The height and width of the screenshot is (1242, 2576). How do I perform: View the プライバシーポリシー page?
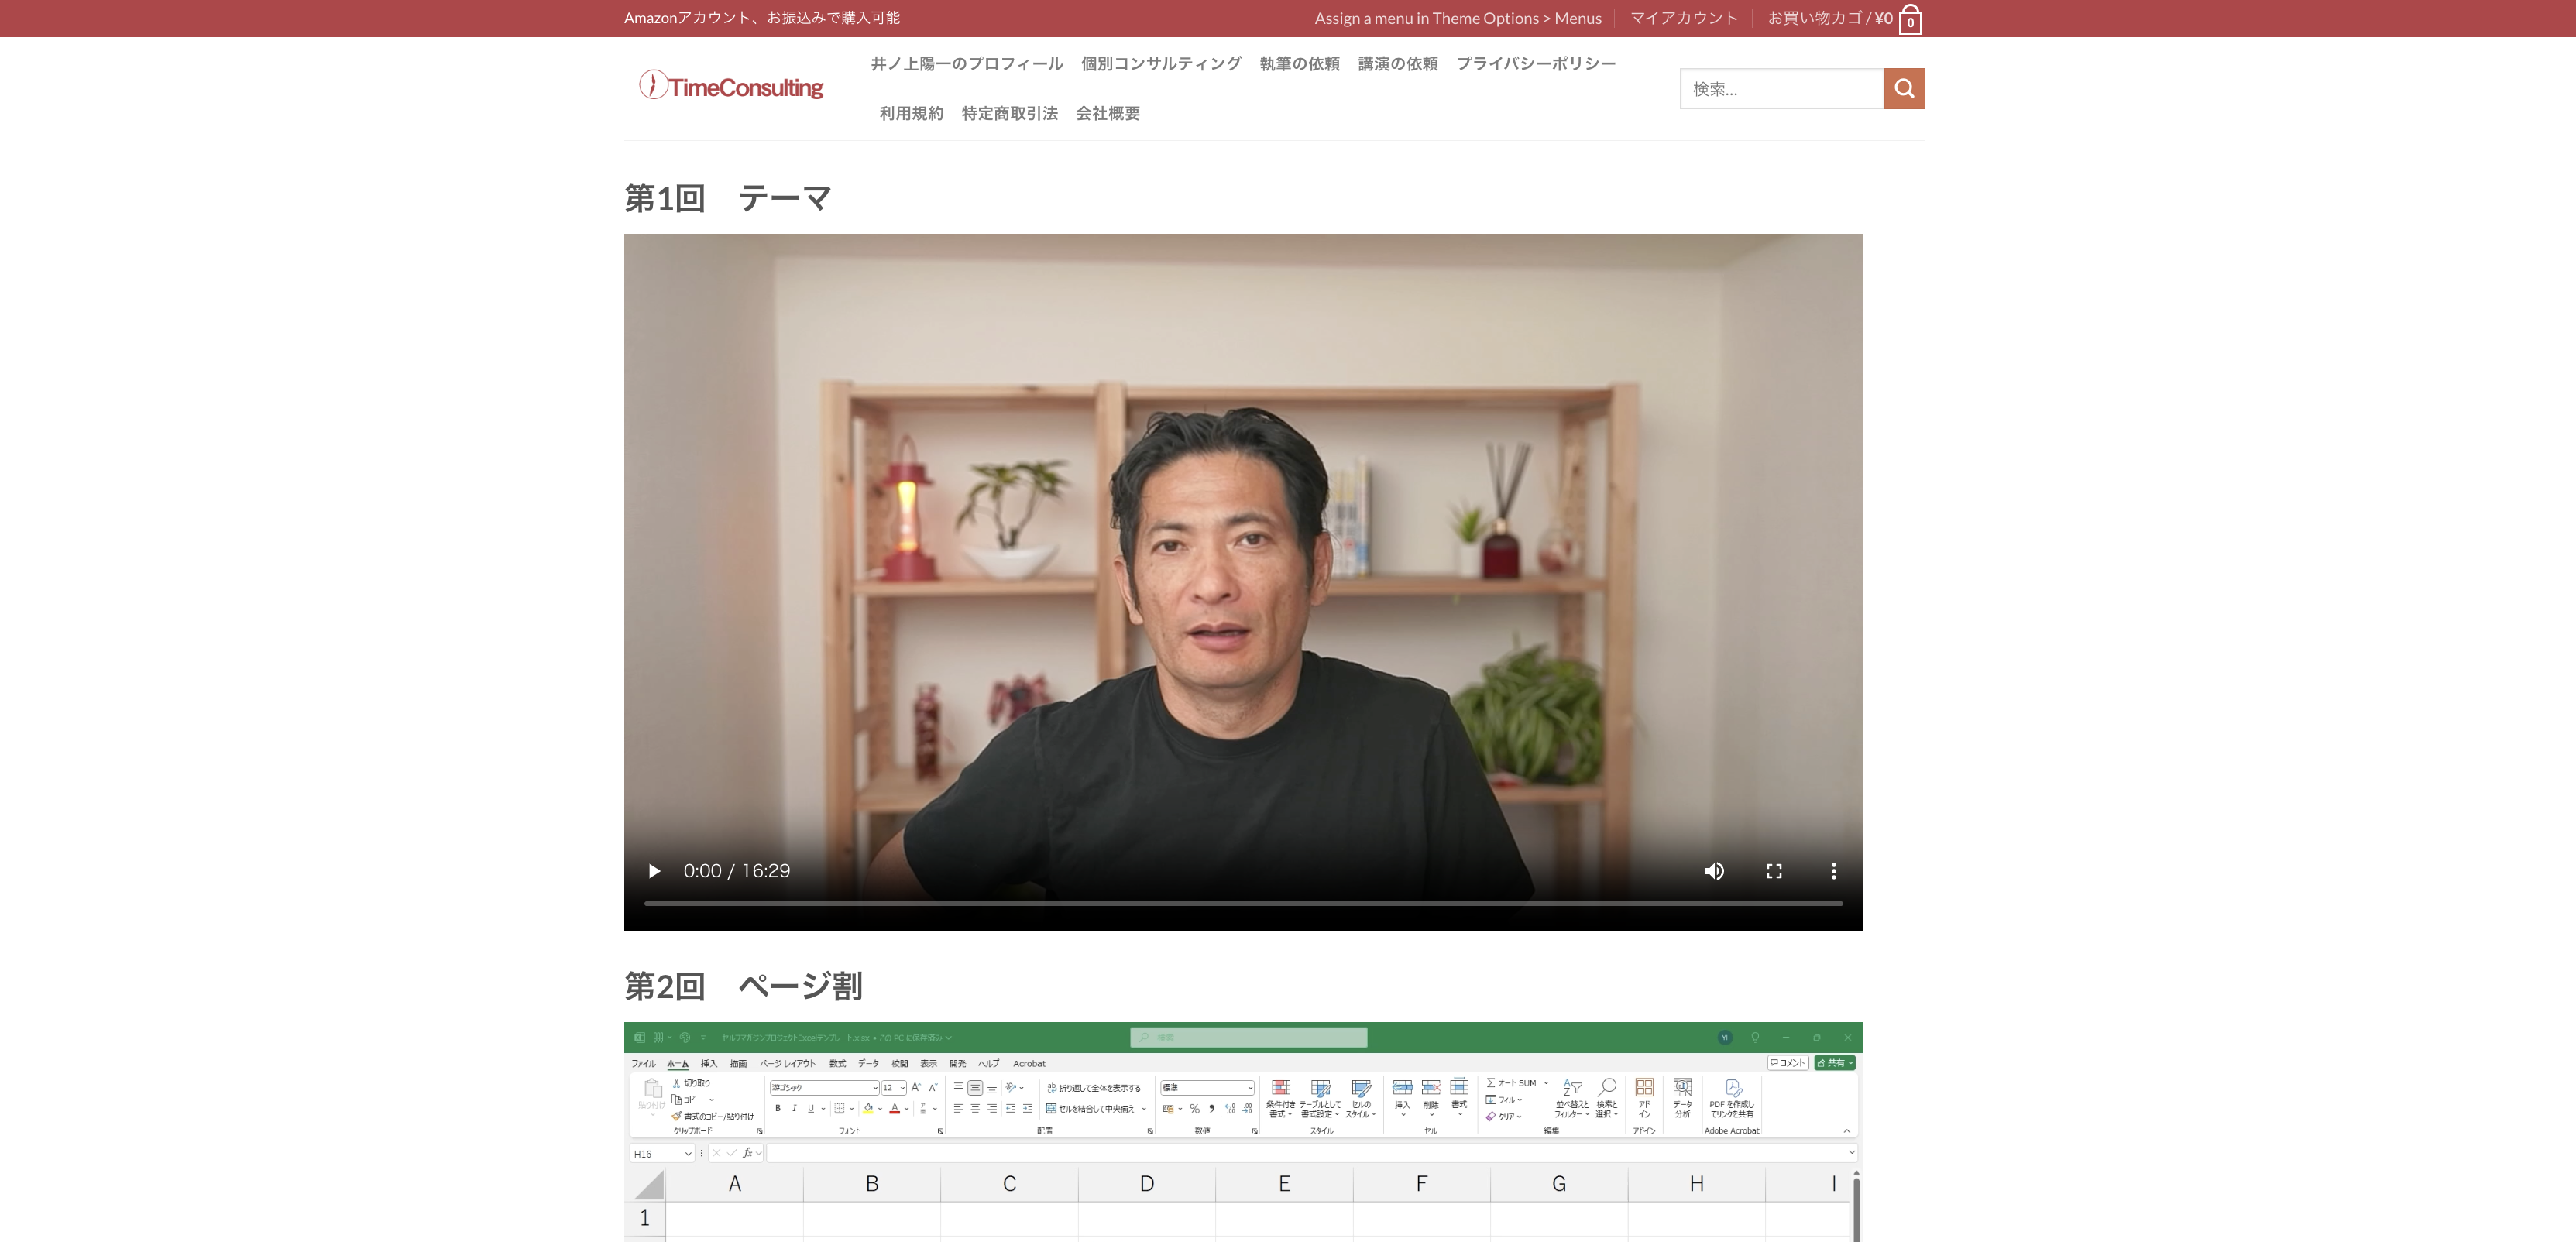tap(1535, 64)
